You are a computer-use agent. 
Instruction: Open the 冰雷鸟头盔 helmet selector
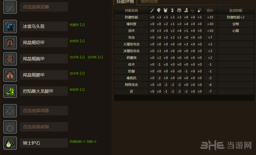point(44,26)
